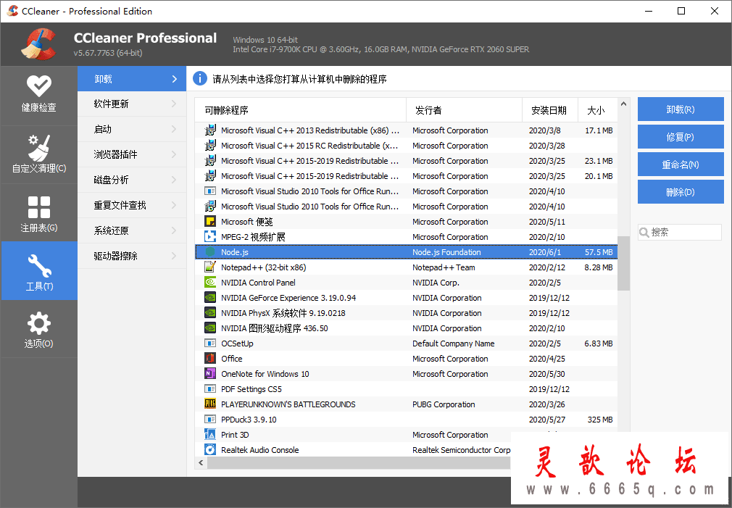Open the 卸载 tools submenu

click(x=132, y=79)
